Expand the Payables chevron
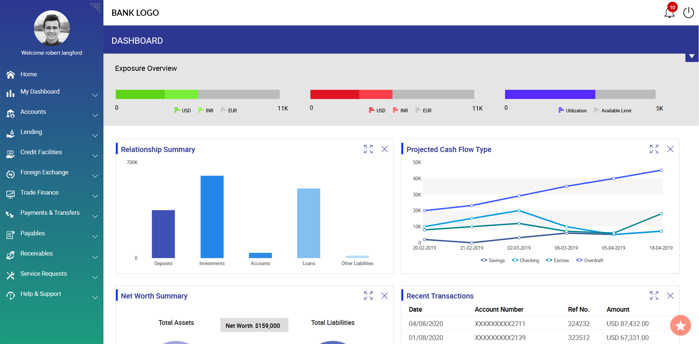 pyautogui.click(x=95, y=237)
